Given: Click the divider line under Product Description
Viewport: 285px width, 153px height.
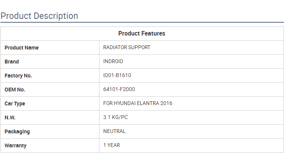Looking at the screenshot, I should tap(142, 23).
